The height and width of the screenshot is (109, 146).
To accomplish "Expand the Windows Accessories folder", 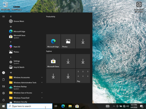I will point(26,77).
